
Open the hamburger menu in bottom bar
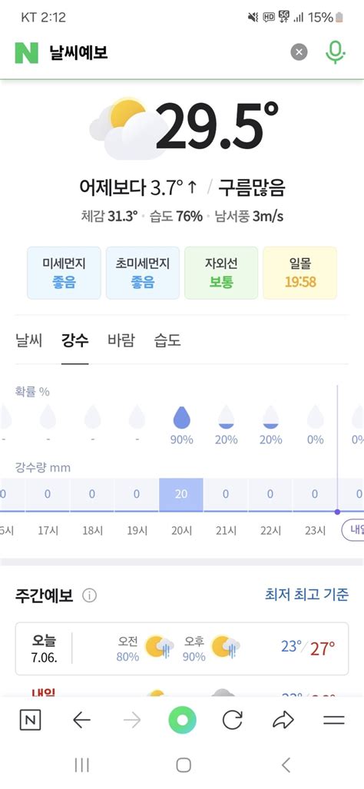point(334,721)
